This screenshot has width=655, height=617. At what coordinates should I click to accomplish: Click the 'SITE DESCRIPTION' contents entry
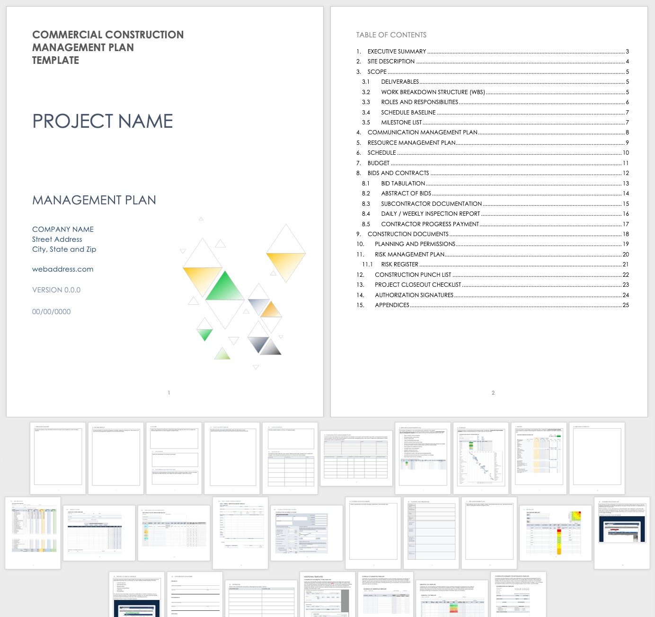coord(493,62)
